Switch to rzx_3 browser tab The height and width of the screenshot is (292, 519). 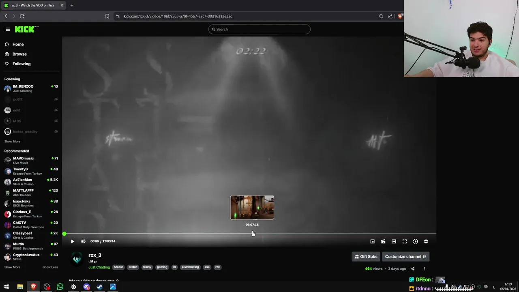[32, 5]
